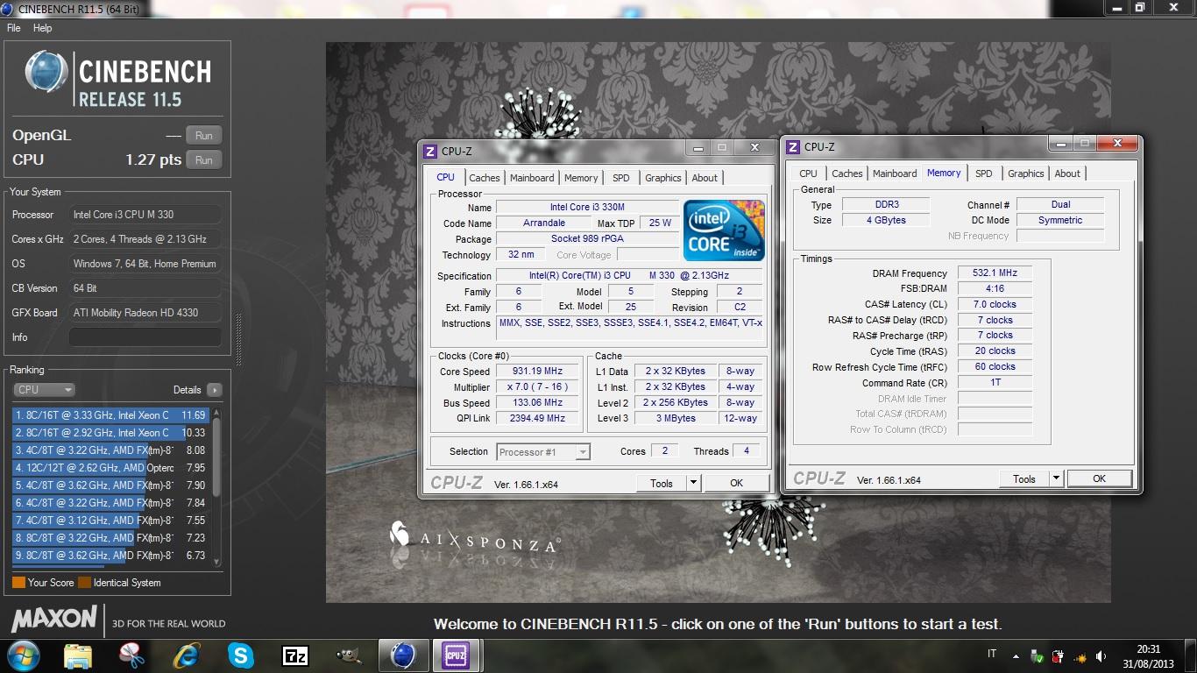Show hidden system tray icons
Image resolution: width=1197 pixels, height=673 pixels.
tap(1016, 655)
